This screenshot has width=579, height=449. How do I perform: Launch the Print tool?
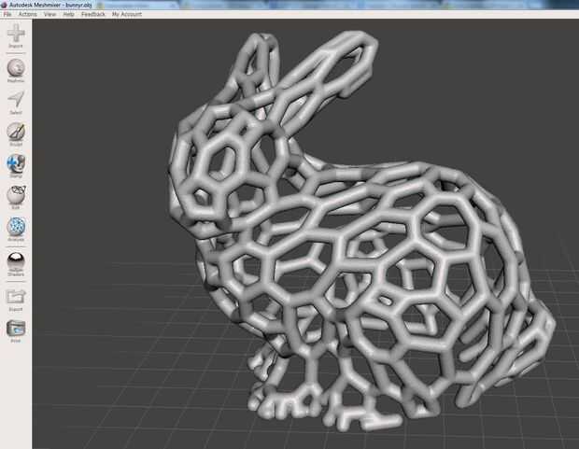[16, 331]
